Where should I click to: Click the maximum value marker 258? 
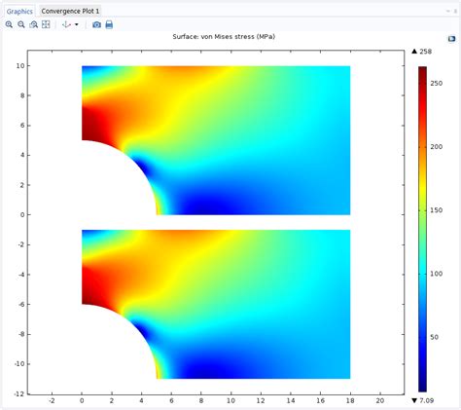point(421,52)
